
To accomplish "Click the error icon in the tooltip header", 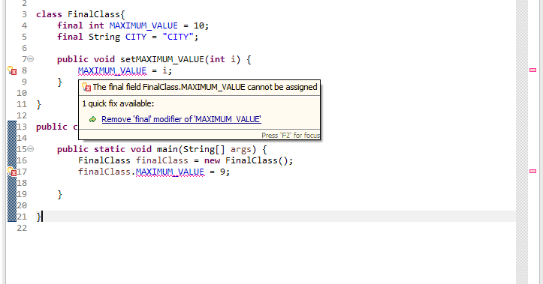I will [x=86, y=87].
